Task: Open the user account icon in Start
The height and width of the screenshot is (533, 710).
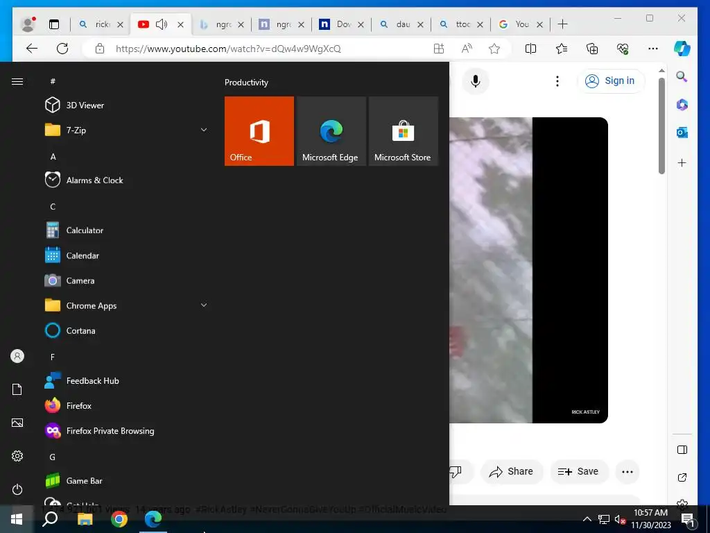Action: [x=17, y=356]
